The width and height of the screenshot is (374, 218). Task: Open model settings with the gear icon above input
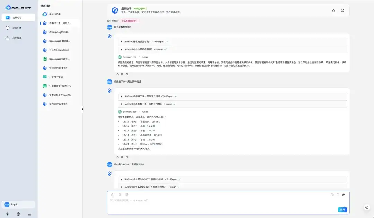[113, 195]
